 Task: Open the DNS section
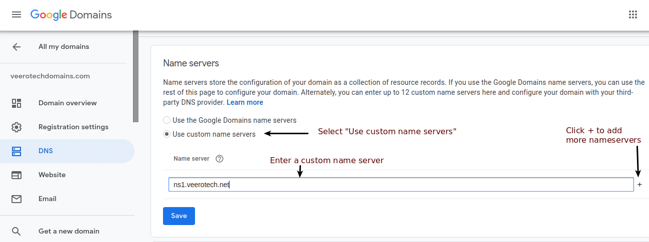pos(67,151)
